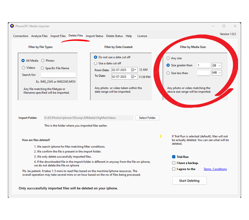Open the Delete Status tab
Viewport: 249px width, 220px height.
click(x=114, y=36)
